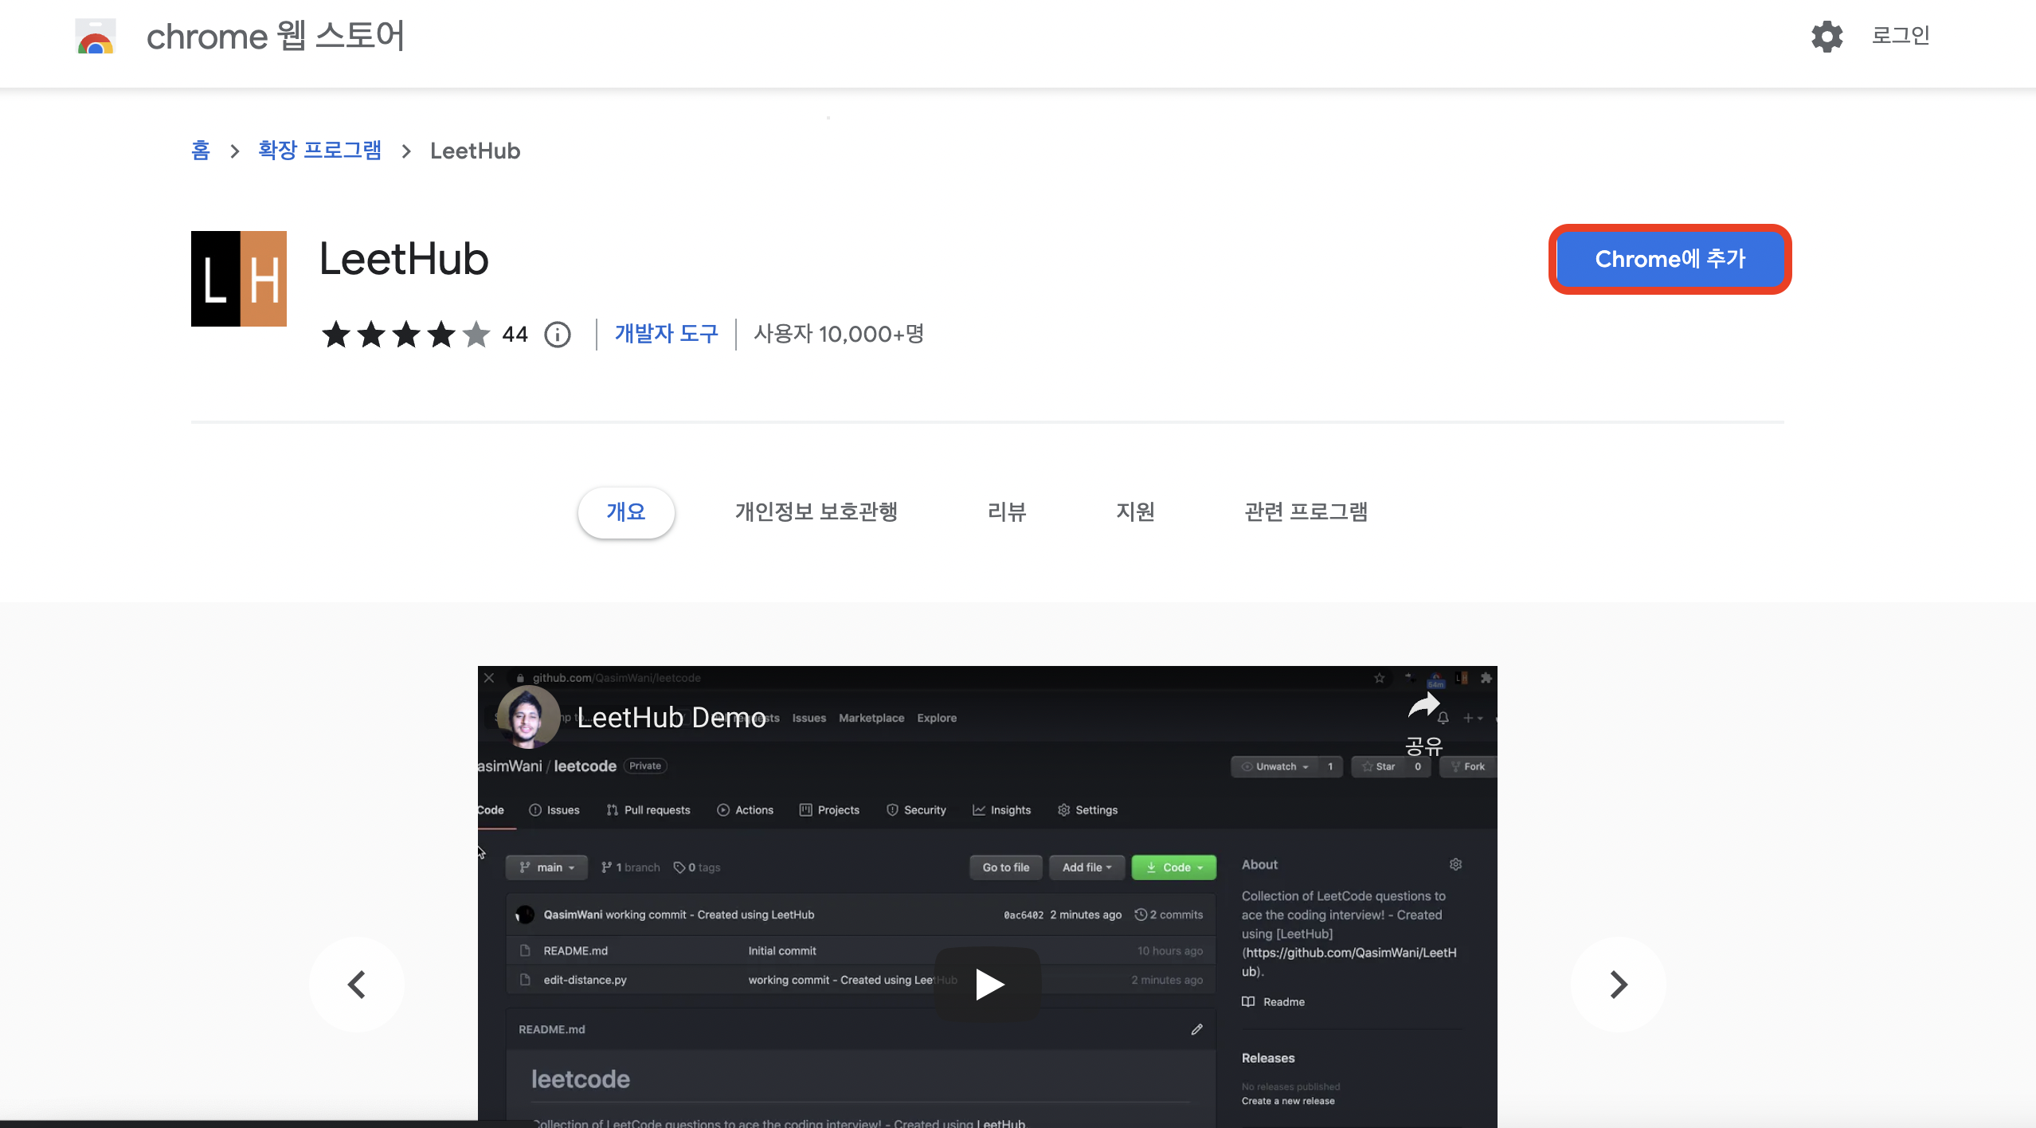Select the 개요 tab
This screenshot has height=1128, width=2036.
click(x=626, y=511)
